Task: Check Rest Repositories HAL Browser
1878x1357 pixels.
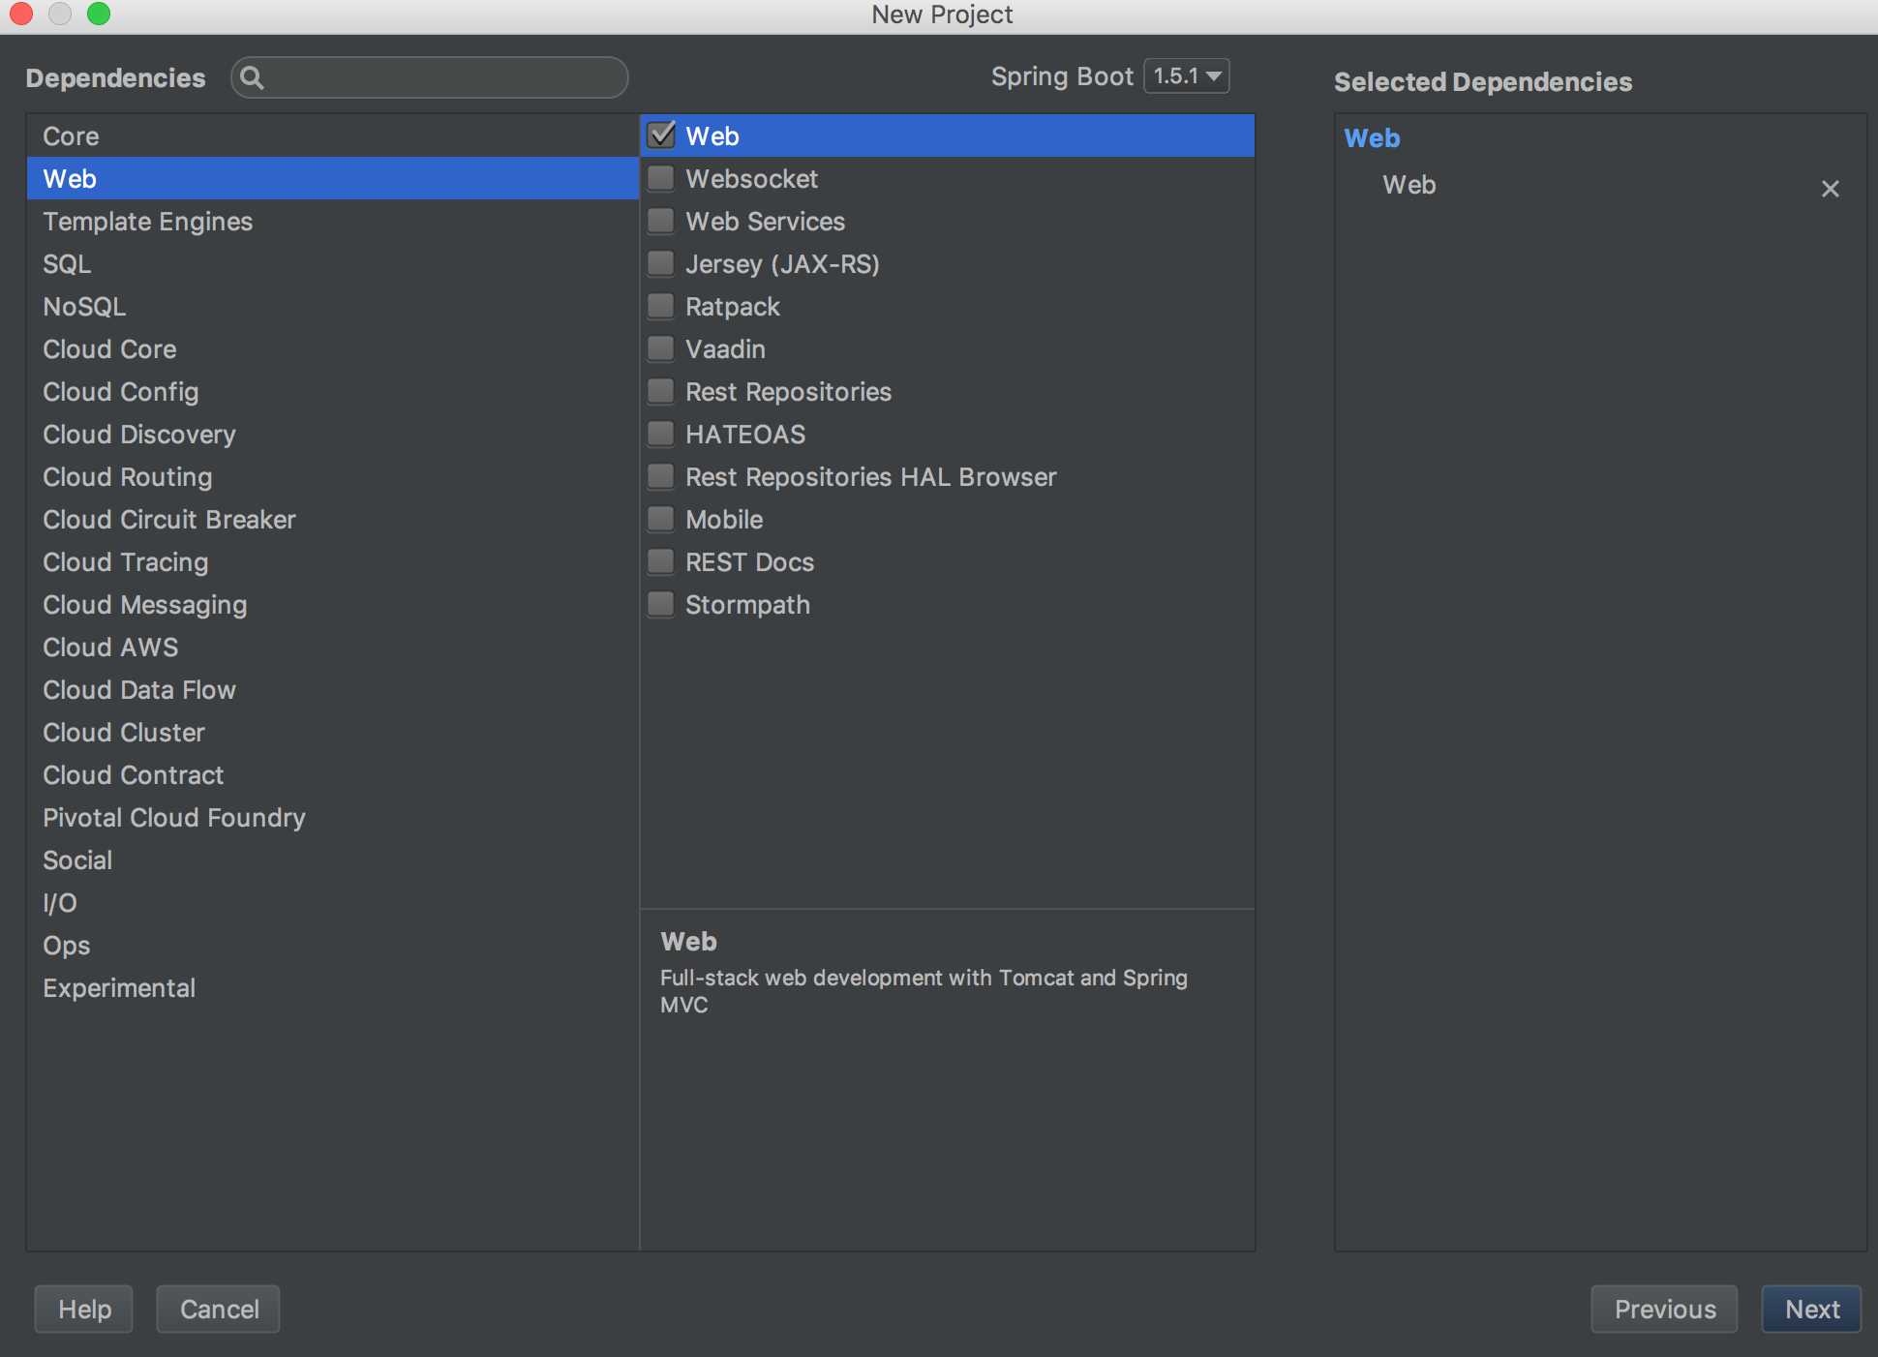Action: pyautogui.click(x=661, y=476)
